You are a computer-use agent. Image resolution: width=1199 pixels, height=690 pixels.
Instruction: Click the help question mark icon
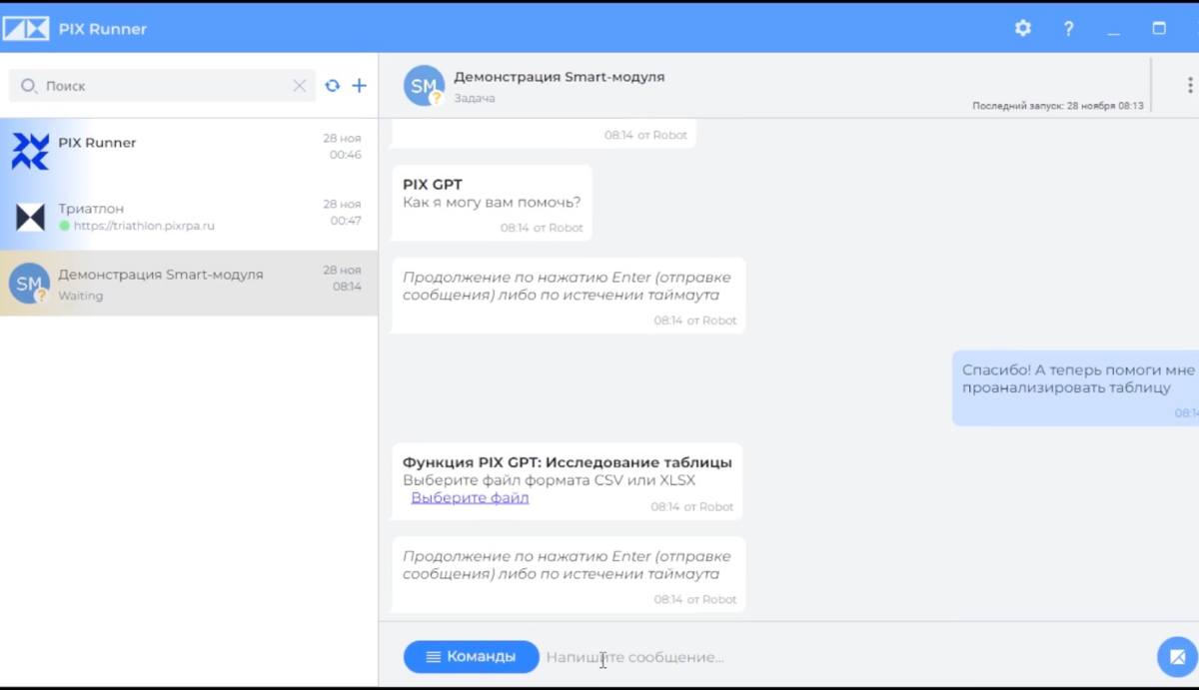click(1068, 28)
